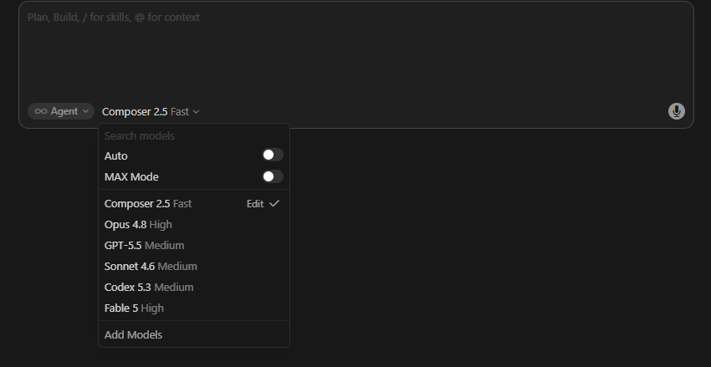Toggle the Auto model switch

[273, 155]
